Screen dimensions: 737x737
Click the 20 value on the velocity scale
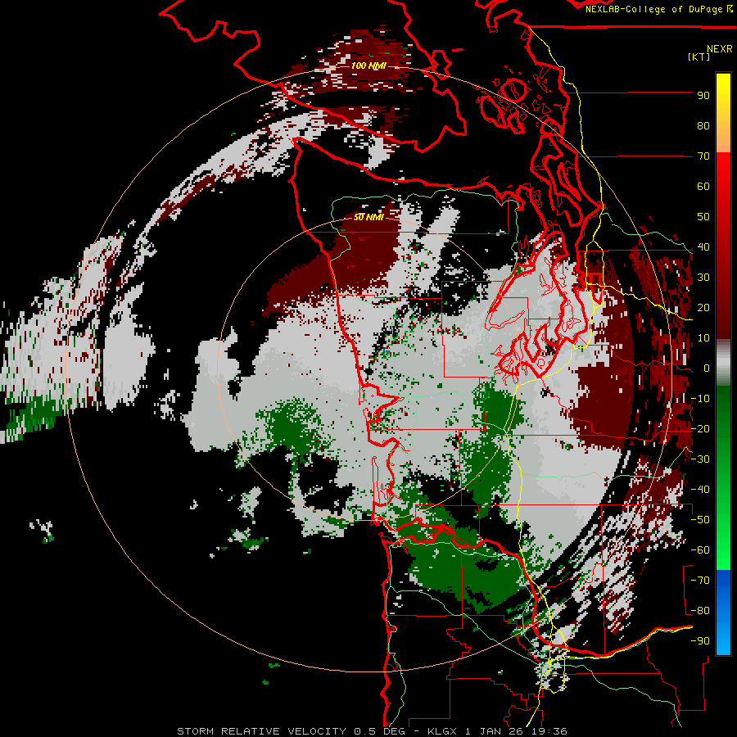703,307
